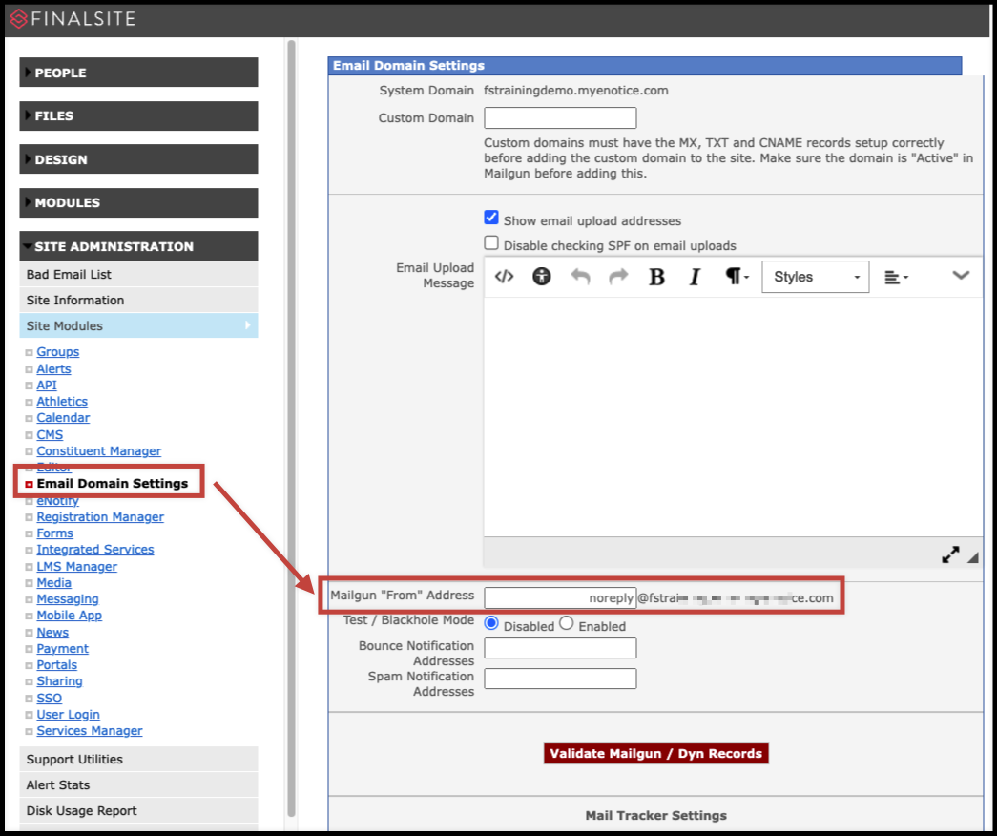This screenshot has height=836, width=997.
Task: Open Disk Usage Report
Action: coord(138,810)
